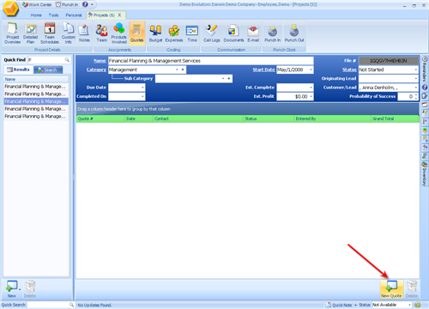Switch to the Personal ribbon tab
The image size is (429, 309).
pos(74,15)
